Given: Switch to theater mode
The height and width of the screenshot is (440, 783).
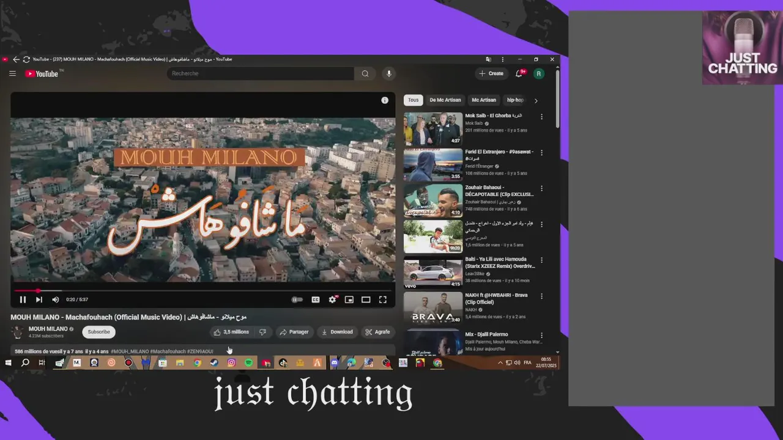Looking at the screenshot, I should 366,299.
